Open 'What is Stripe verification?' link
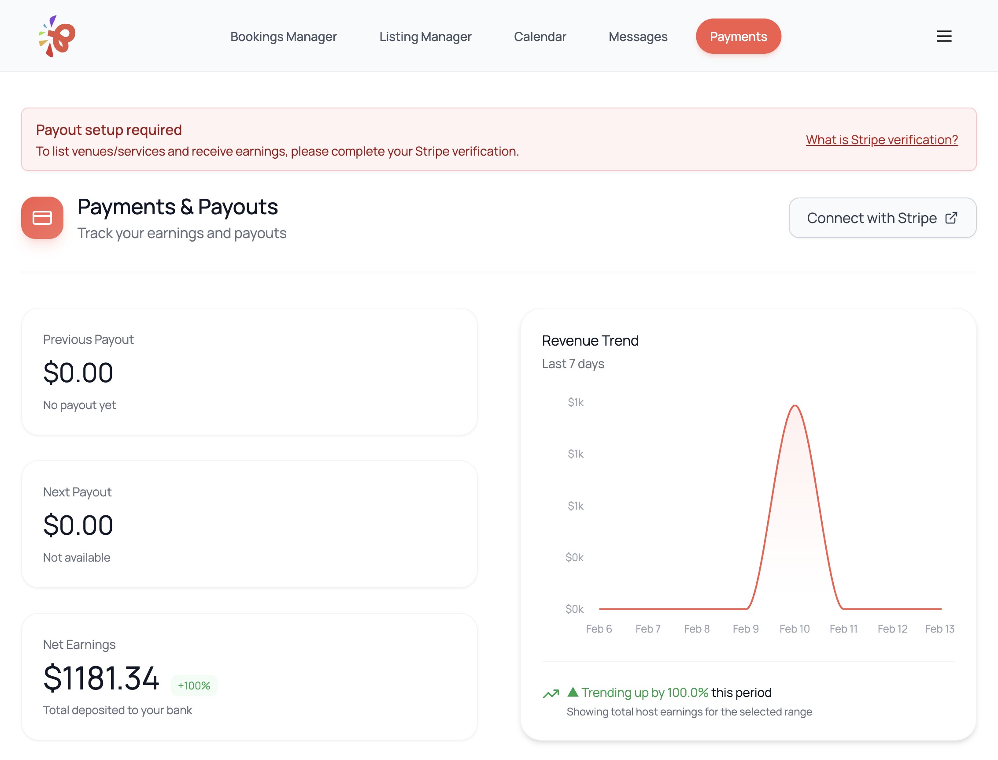The image size is (998, 760). (881, 140)
